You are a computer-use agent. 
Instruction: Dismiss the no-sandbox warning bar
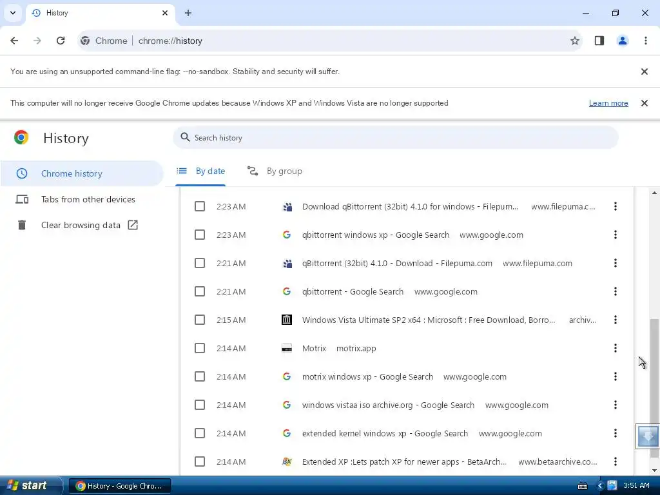coord(644,72)
